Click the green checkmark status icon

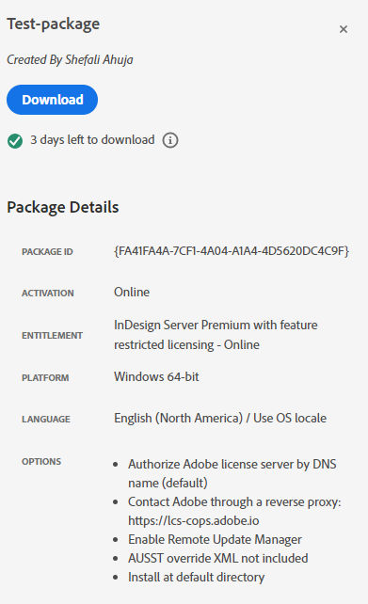tap(15, 141)
